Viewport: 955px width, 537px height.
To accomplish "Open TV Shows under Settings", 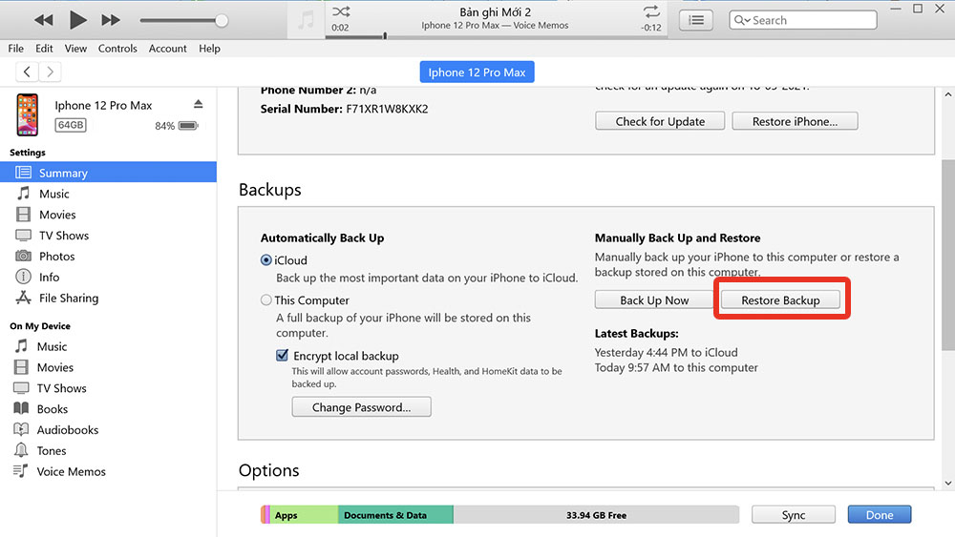I will [x=109, y=236].
